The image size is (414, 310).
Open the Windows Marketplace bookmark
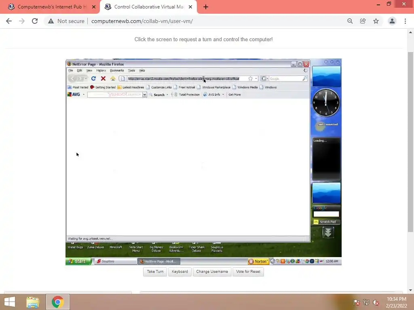pos(213,87)
